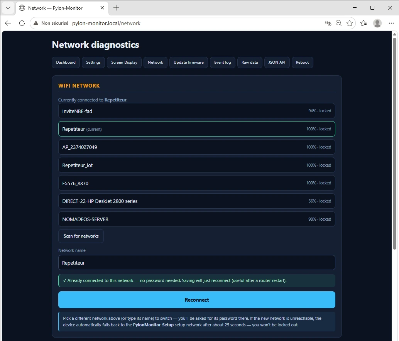This screenshot has height=341, width=399.
Task: Choose the AP_2374027049 network
Action: (197, 147)
